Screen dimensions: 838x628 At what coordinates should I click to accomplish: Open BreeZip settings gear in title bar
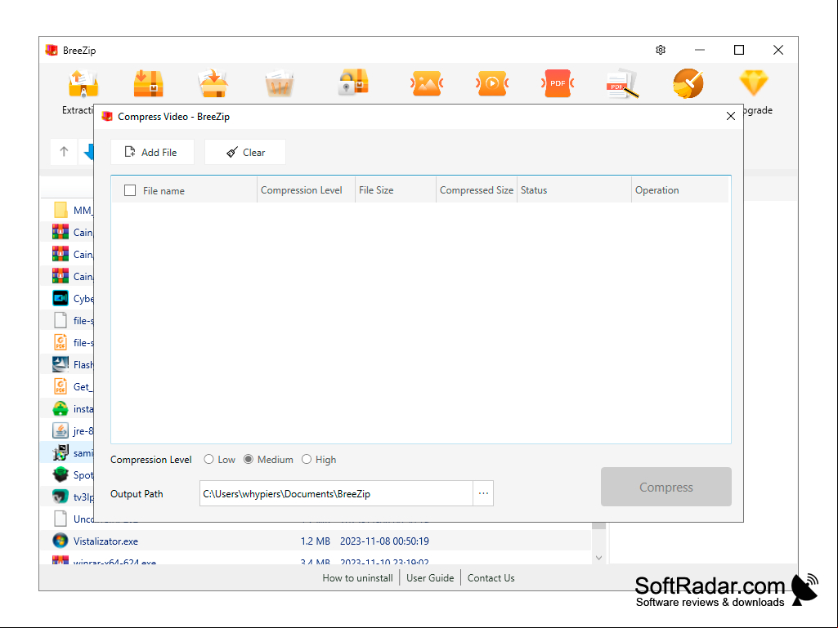(661, 50)
